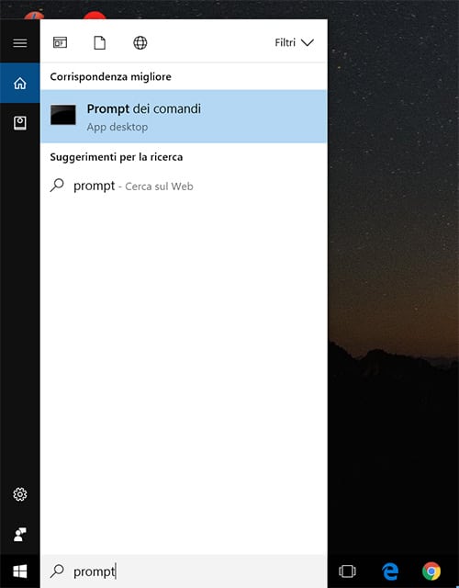Click the Command Prompt black icon
The height and width of the screenshot is (588, 459).
[x=63, y=115]
